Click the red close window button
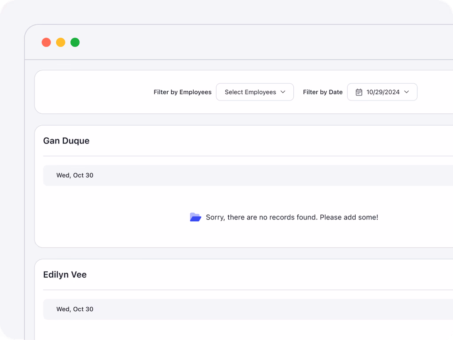453x340 pixels. coord(46,42)
